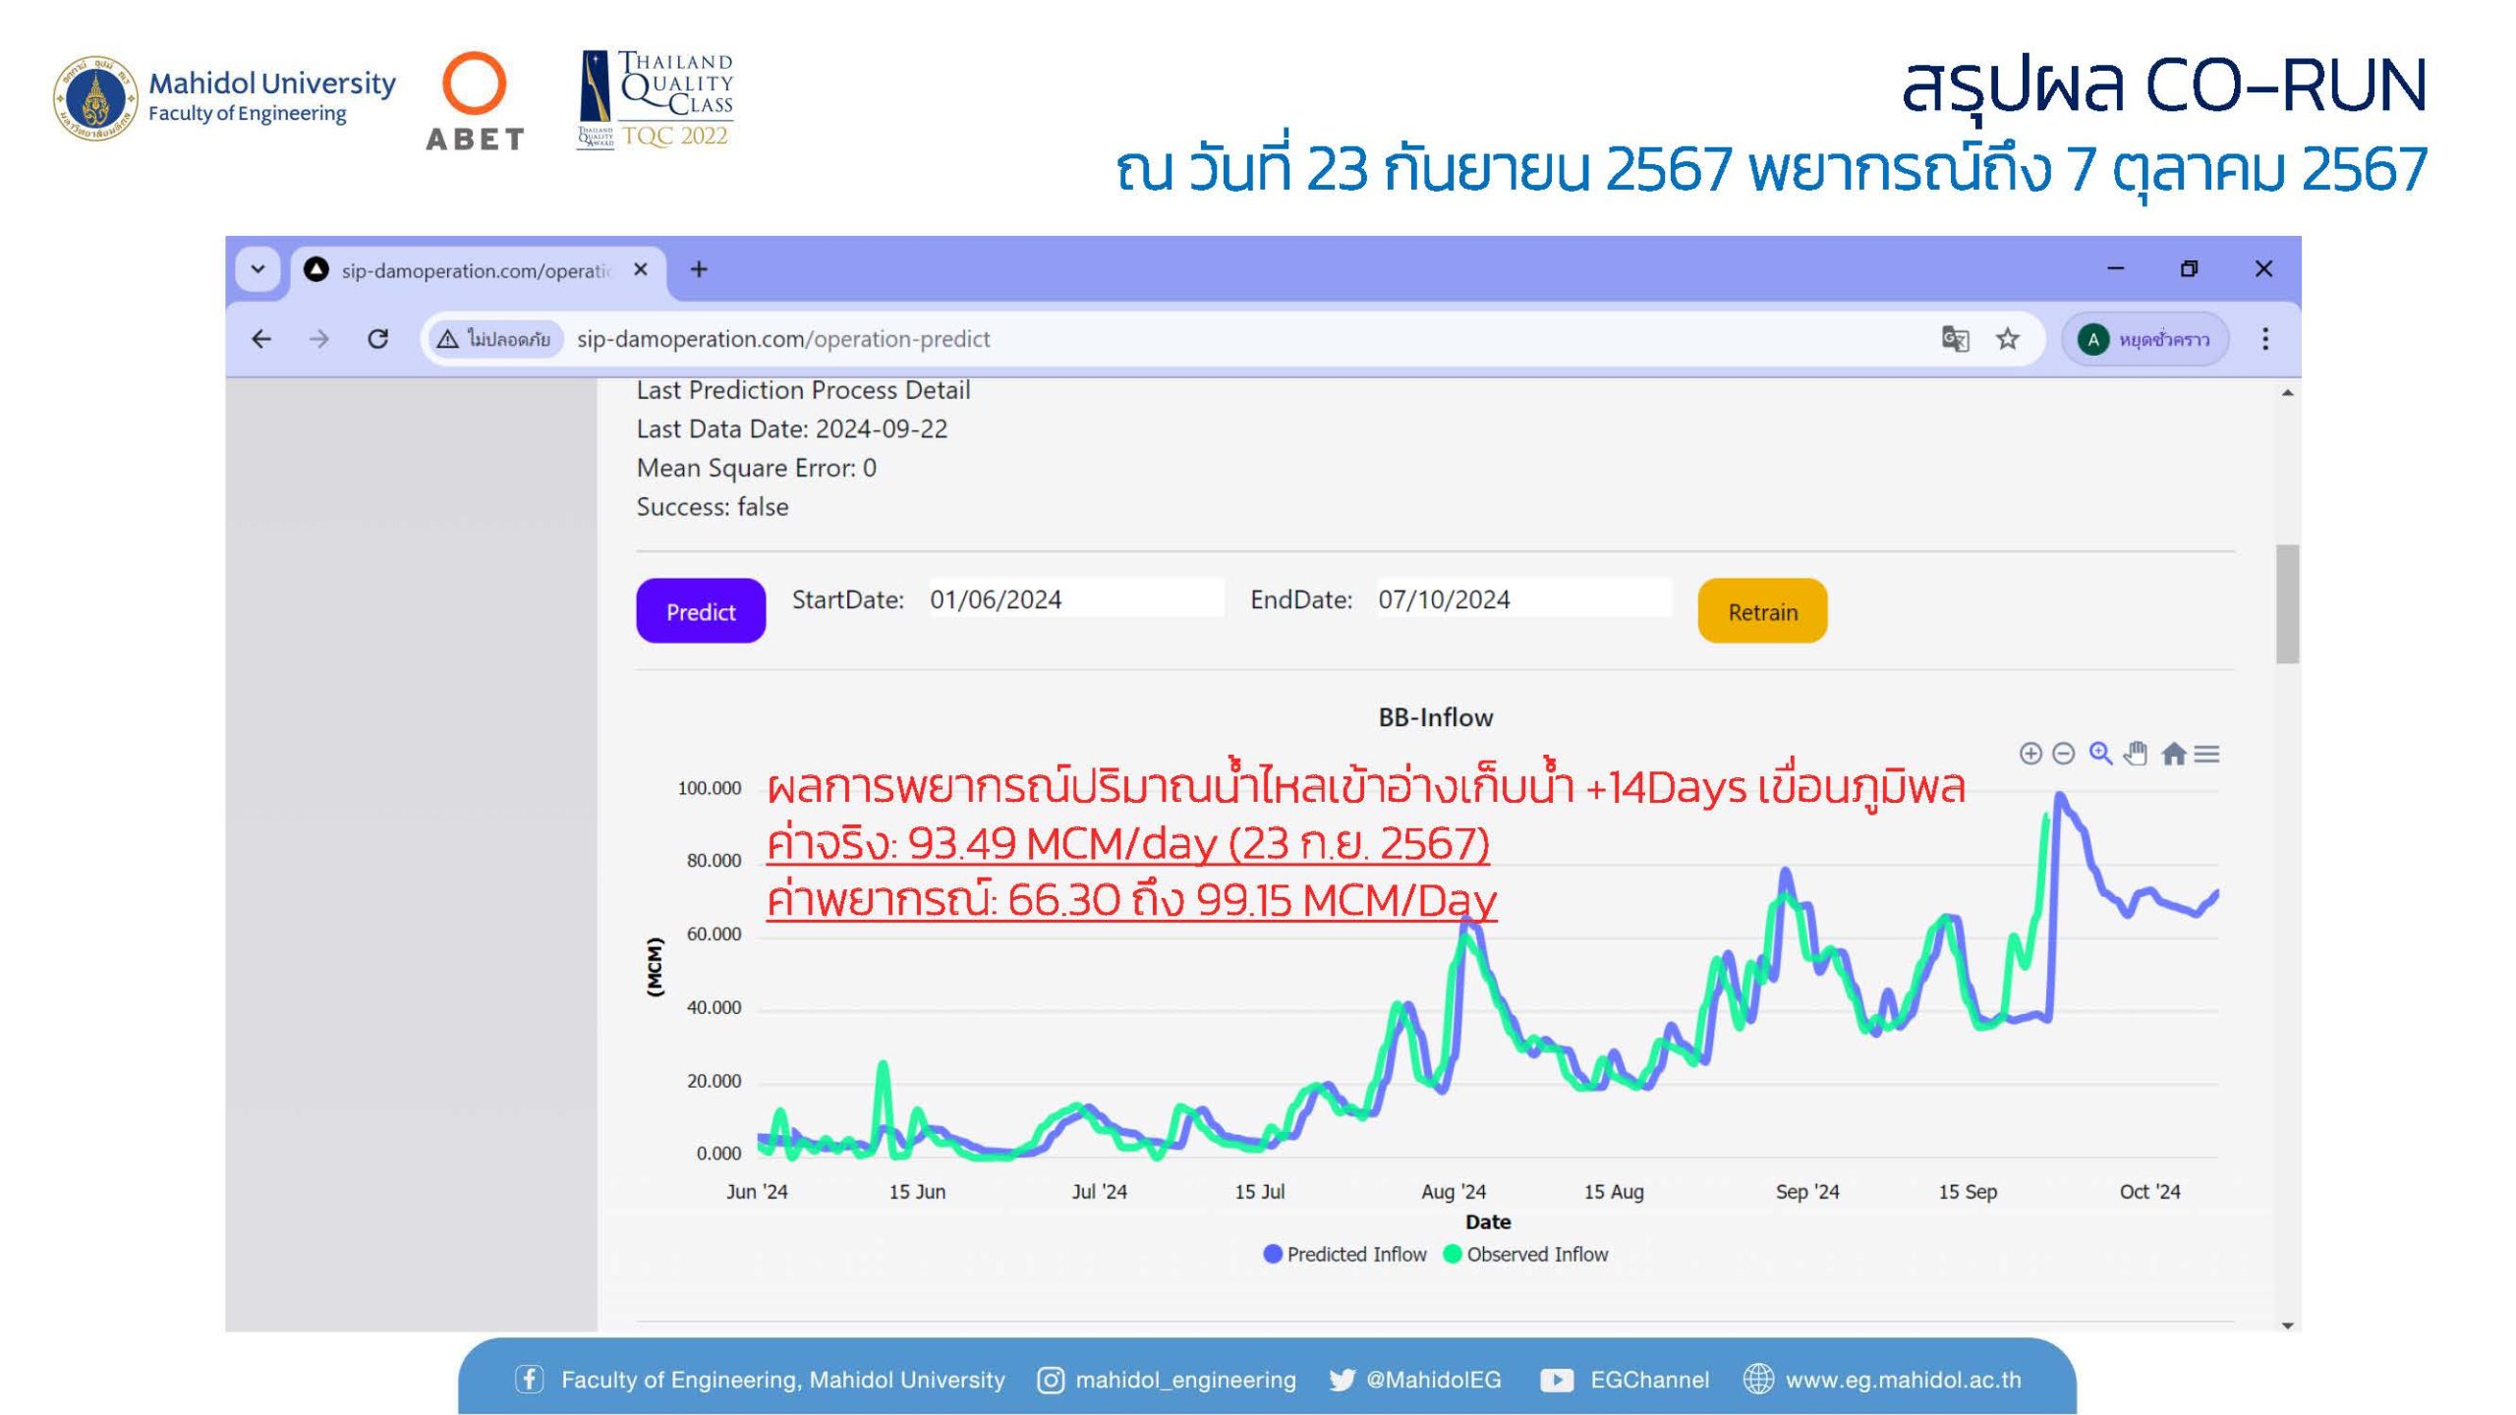
Task: Click the translate page icon
Action: [x=1955, y=339]
